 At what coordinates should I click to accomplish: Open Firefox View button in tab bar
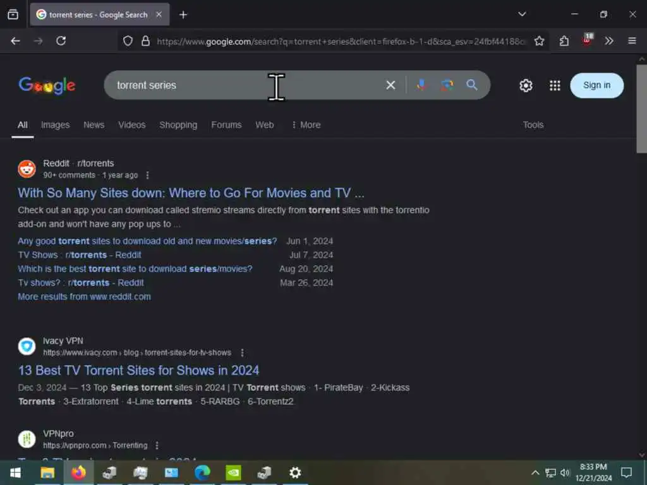(x=13, y=15)
